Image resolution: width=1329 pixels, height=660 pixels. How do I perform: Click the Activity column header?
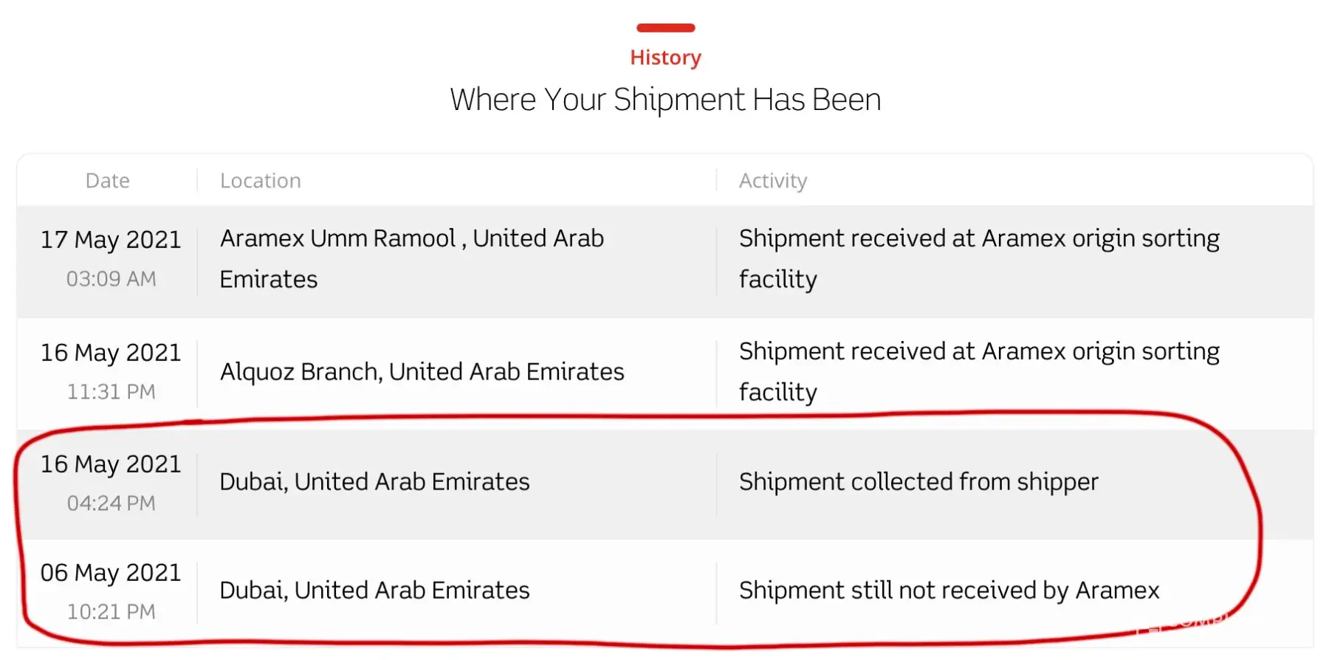(x=772, y=181)
